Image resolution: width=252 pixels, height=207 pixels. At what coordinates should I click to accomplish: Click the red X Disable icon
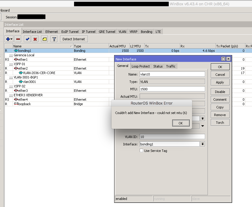point(35,39)
